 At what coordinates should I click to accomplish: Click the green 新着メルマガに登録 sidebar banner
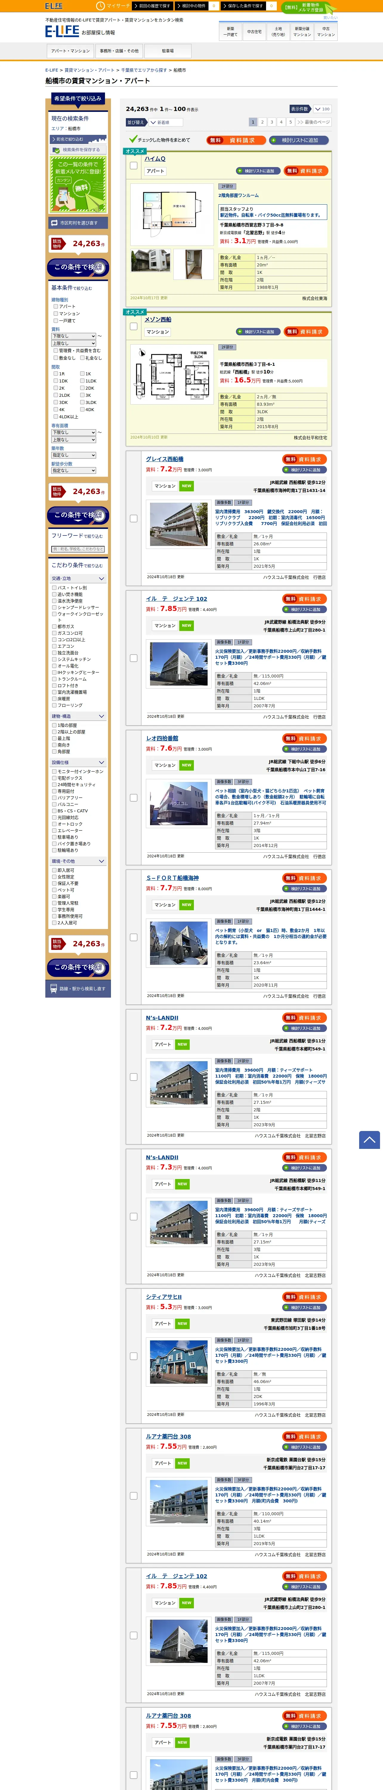[x=78, y=184]
